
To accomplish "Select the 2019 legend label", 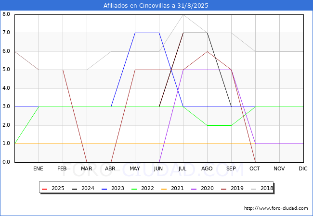I will (237, 188).
